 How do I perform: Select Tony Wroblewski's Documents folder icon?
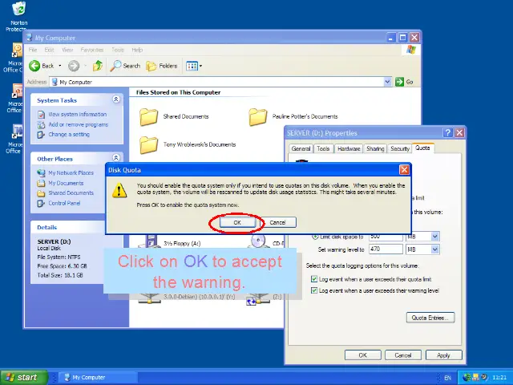pyautogui.click(x=149, y=145)
